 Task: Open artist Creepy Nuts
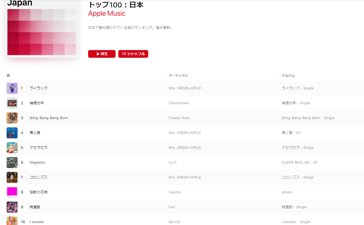pos(179,118)
